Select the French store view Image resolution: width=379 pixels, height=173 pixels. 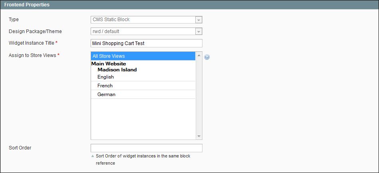[143, 86]
